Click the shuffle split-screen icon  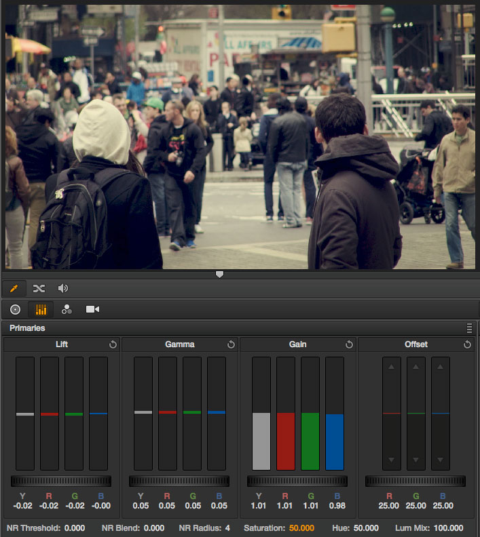point(39,288)
